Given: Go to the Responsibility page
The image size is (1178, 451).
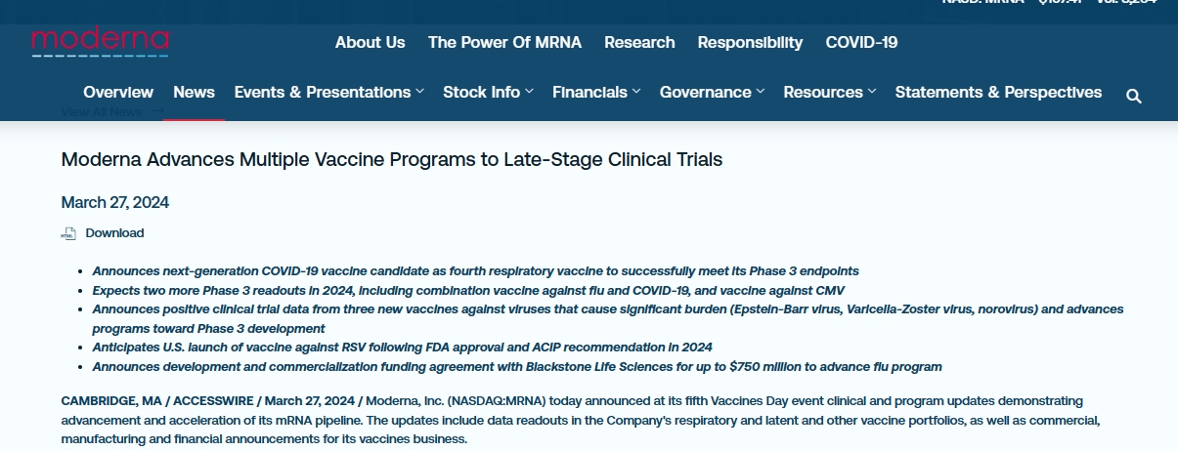Looking at the screenshot, I should 750,42.
